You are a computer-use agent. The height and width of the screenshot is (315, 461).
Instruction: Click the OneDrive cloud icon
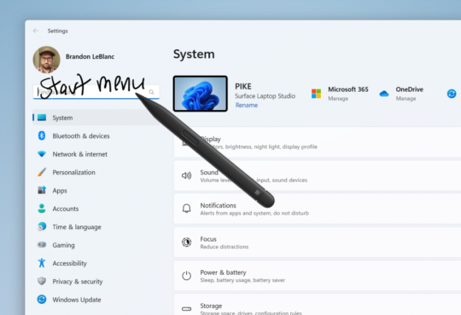384,94
